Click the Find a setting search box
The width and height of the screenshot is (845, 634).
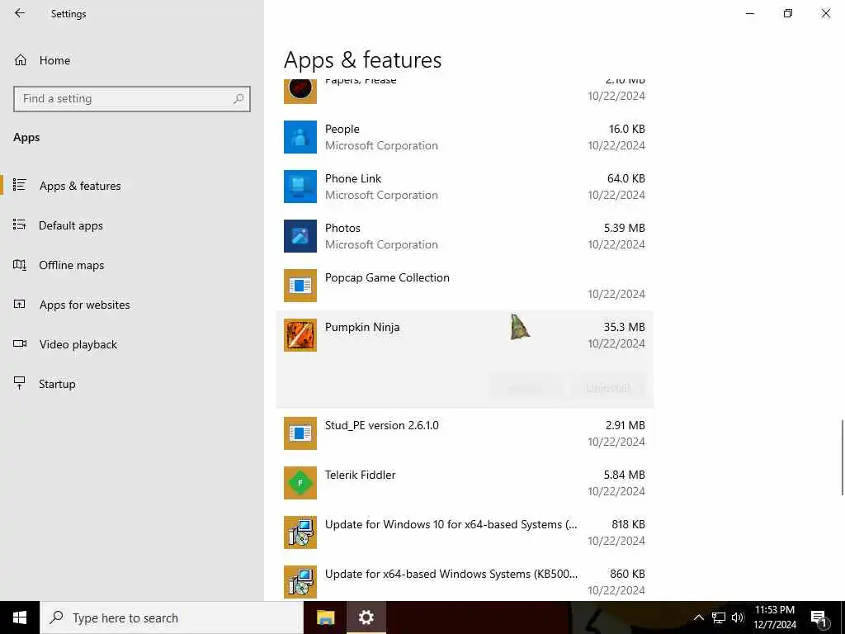[132, 99]
